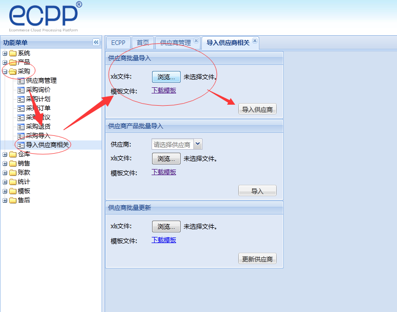Click the 销售 folder icon

coord(13,163)
